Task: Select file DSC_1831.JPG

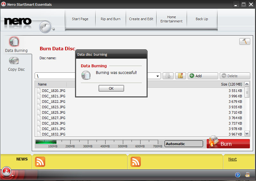Action: (54, 129)
